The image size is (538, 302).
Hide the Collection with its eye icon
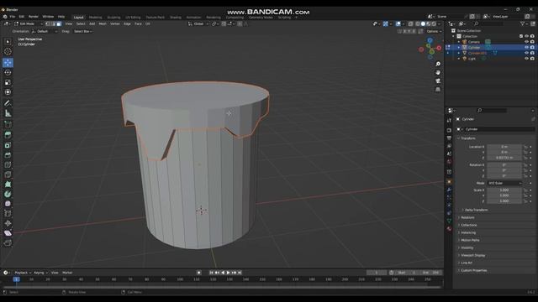pos(527,36)
